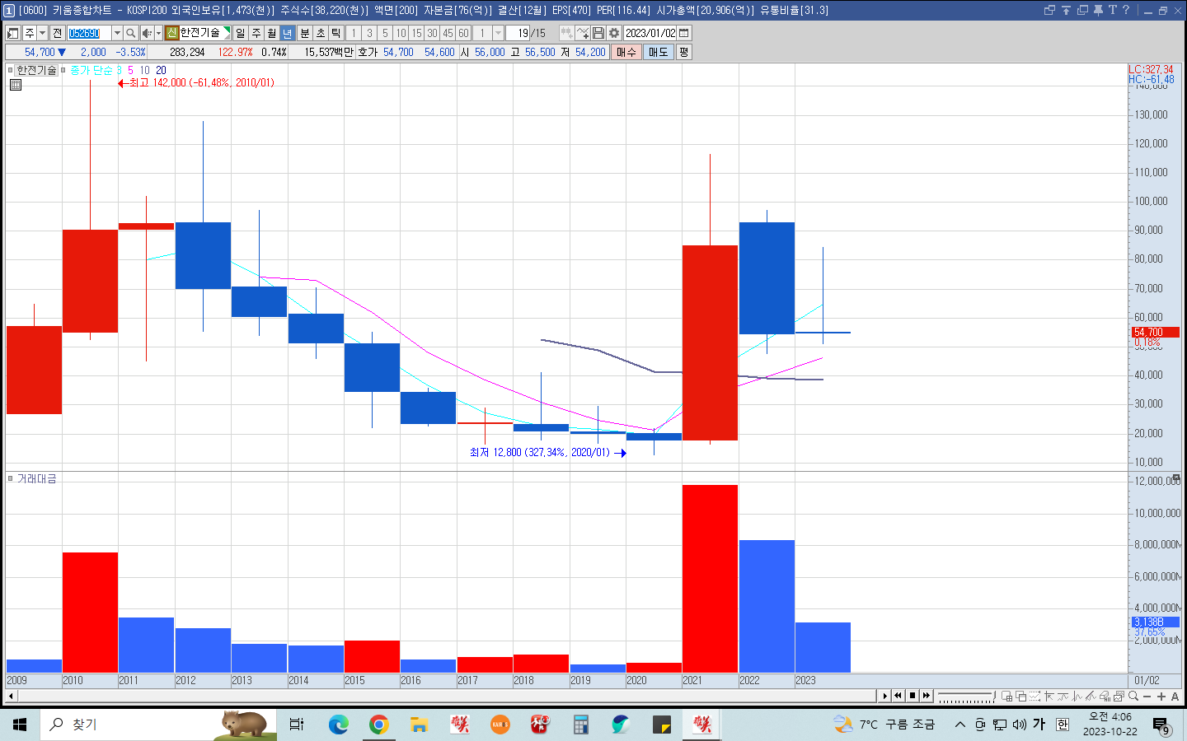Open Chrome from the taskbar

378,725
